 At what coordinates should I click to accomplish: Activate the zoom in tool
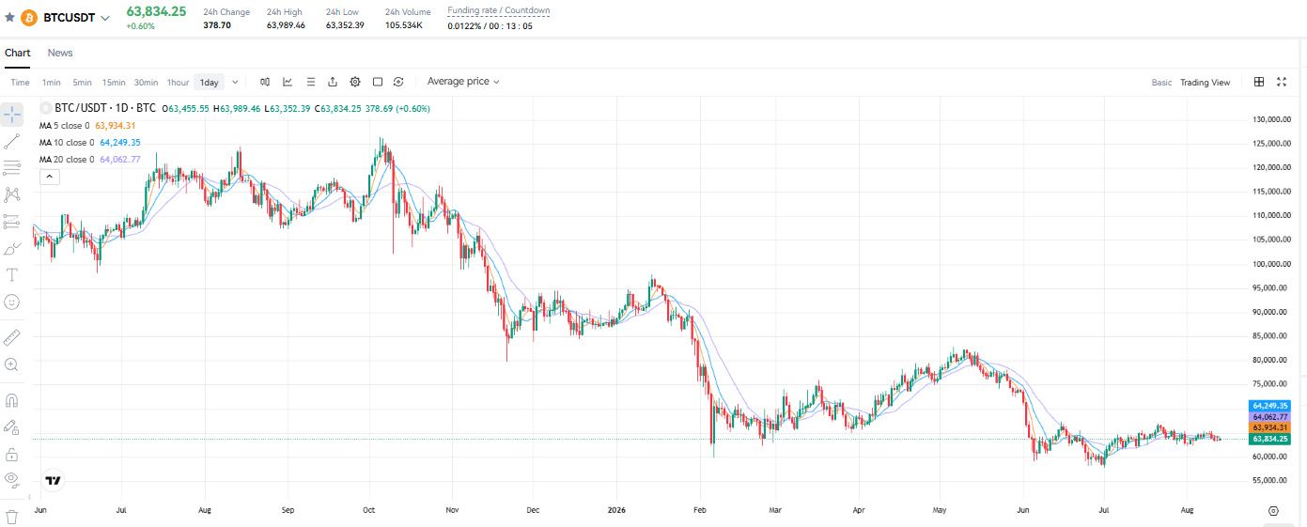(x=12, y=364)
